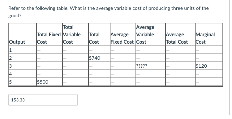Click the Total Fixed Cost column header
The height and width of the screenshot is (119, 232).
tap(49, 34)
